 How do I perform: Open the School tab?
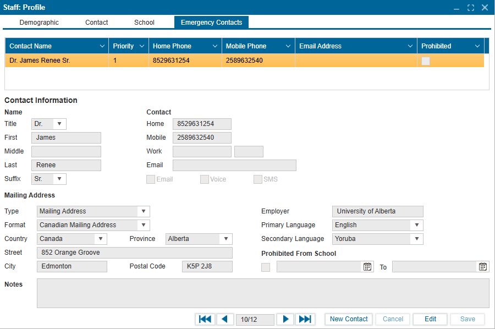click(144, 23)
